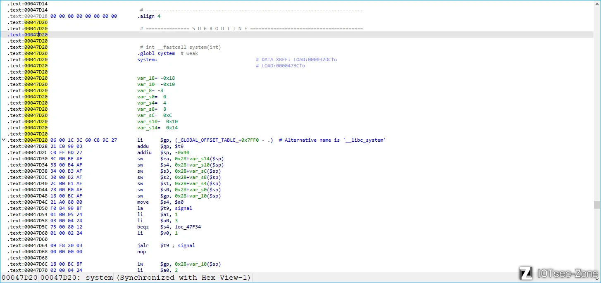
Task: Select stack variable 'var_8= -8'
Action: pyautogui.click(x=150, y=90)
